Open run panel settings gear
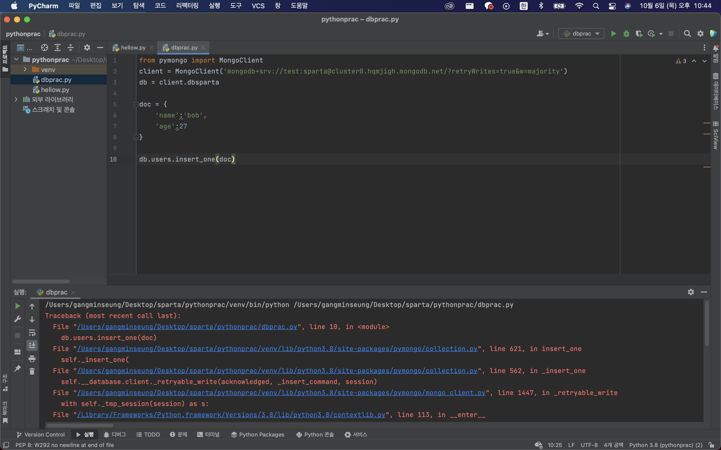721x450 pixels. pyautogui.click(x=691, y=292)
